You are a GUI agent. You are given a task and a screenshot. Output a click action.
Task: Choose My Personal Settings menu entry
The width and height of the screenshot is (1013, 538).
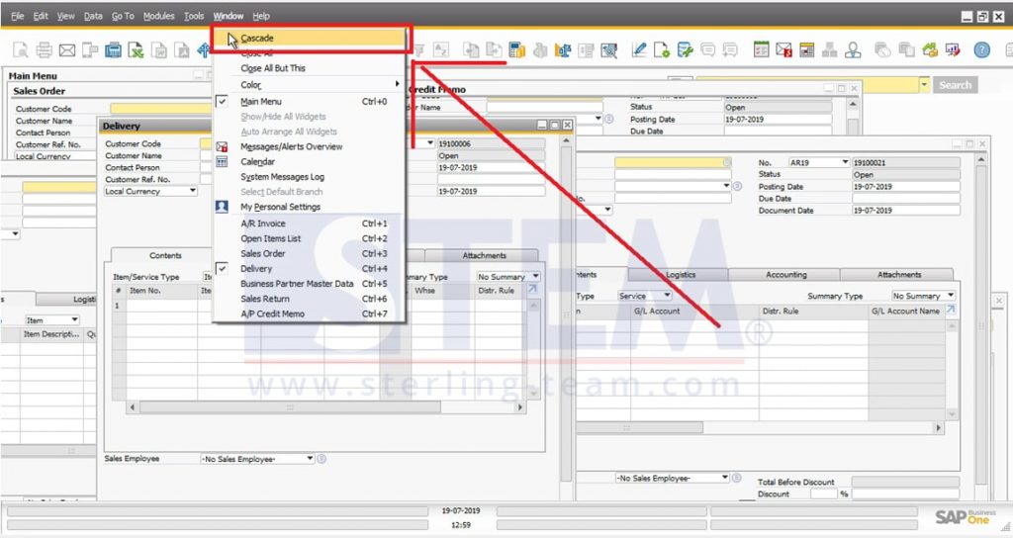click(280, 207)
